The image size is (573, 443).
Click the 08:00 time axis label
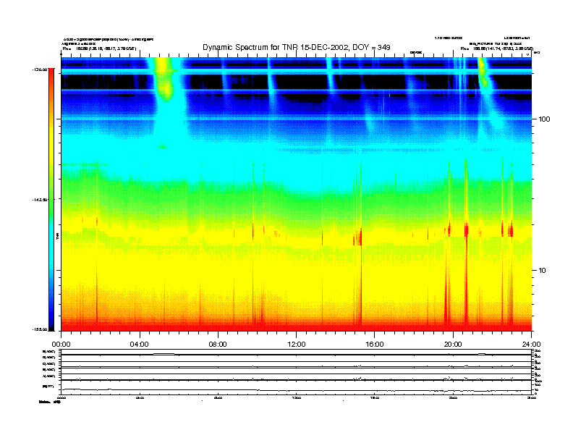pos(218,345)
